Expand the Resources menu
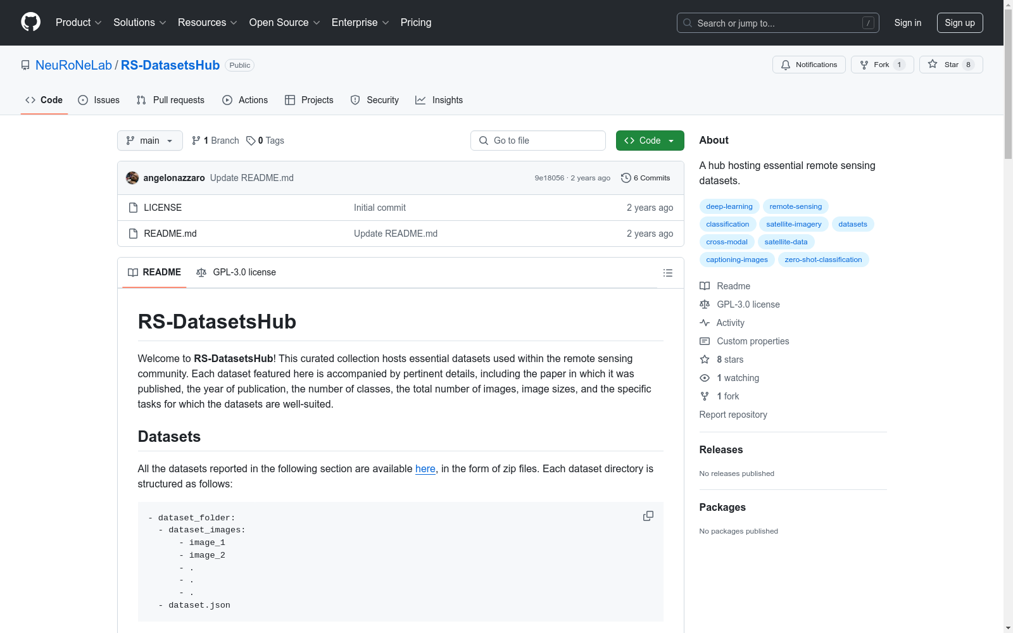Screen dimensions: 1013x633 tap(208, 22)
